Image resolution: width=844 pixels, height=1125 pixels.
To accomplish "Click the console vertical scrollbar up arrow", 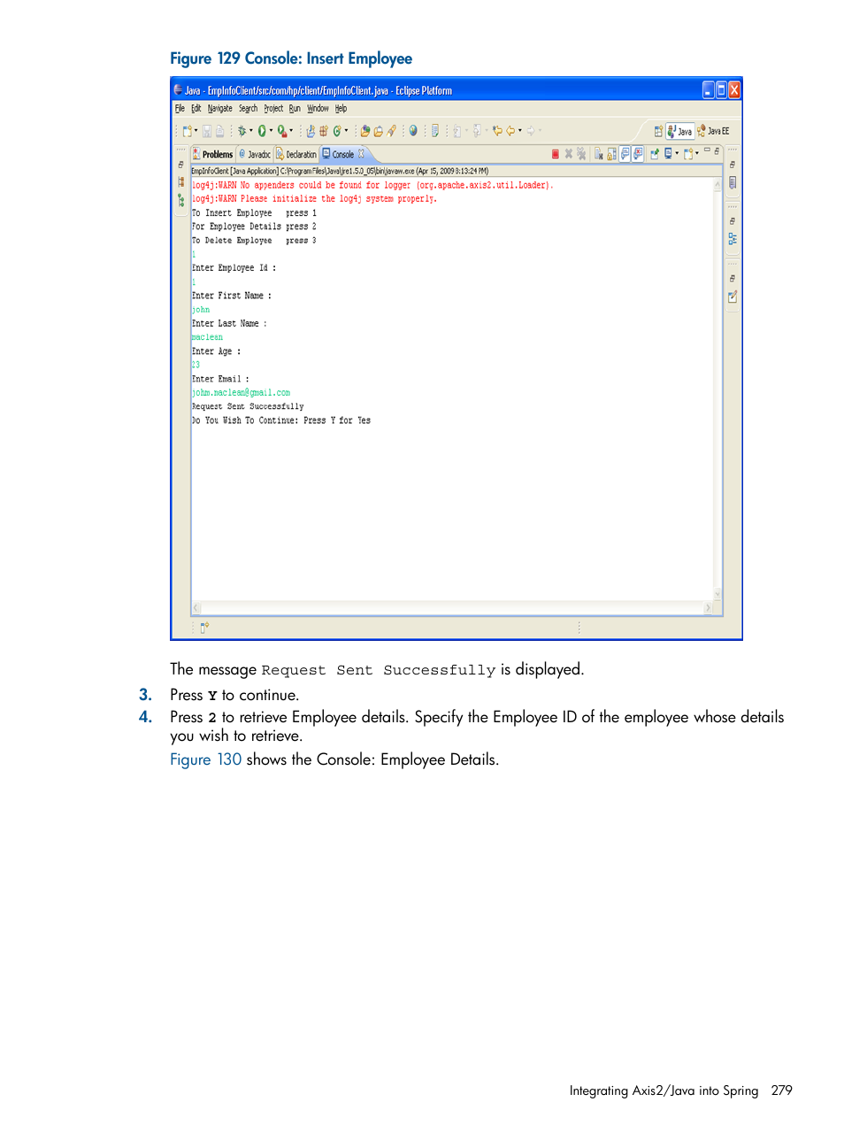I will coord(717,184).
